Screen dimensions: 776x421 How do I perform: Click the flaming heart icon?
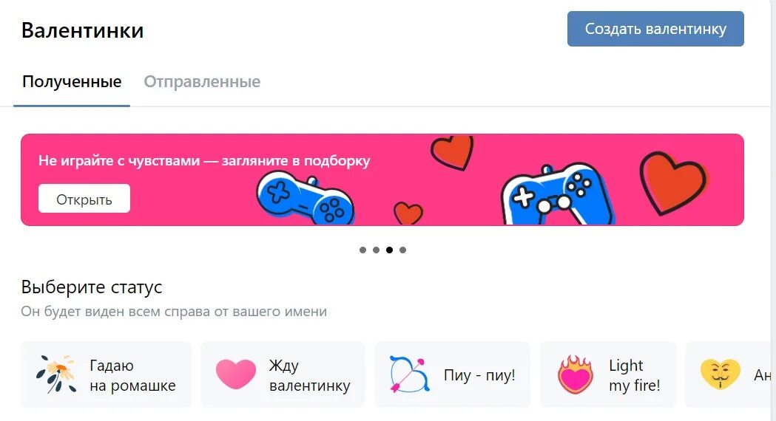[x=575, y=374]
